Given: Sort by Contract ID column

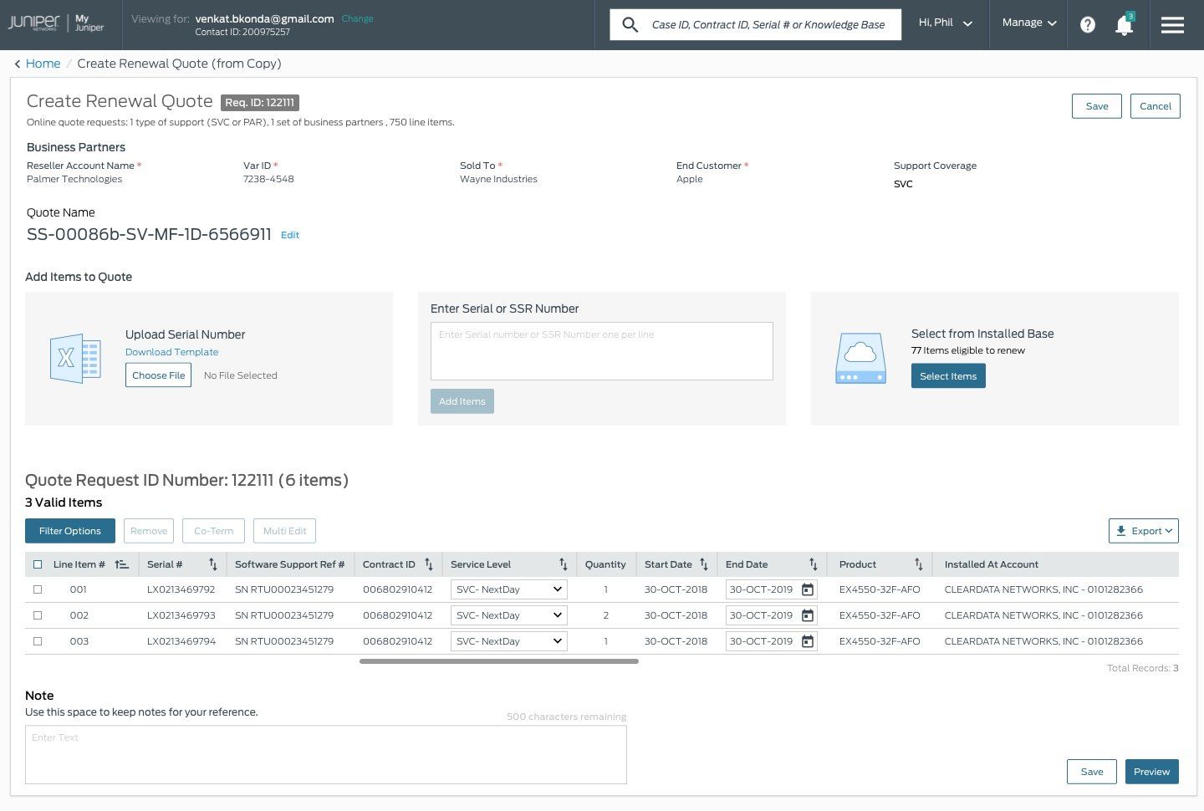Looking at the screenshot, I should [429, 564].
